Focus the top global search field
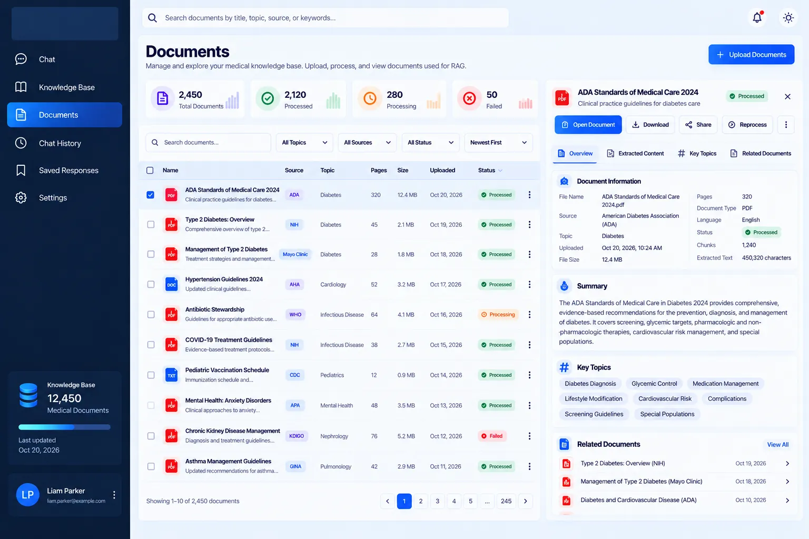809x539 pixels. point(325,18)
